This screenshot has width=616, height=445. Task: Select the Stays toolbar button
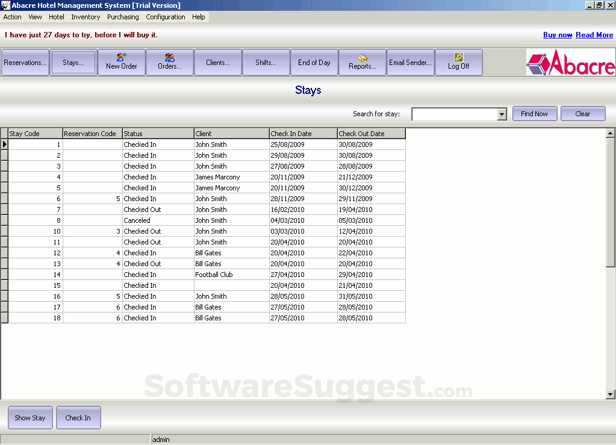pos(73,62)
